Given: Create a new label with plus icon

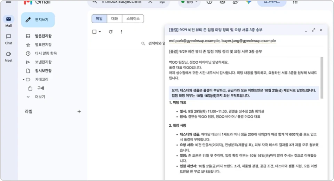Looking at the screenshot, I should coord(79,111).
